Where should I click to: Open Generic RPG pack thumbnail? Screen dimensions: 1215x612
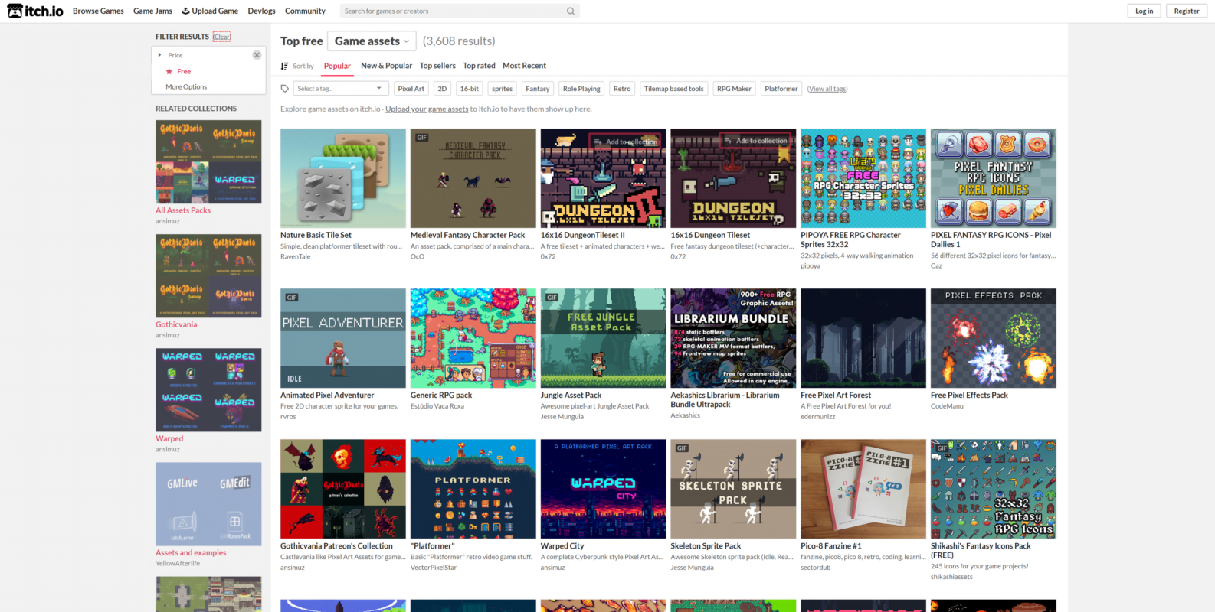473,338
